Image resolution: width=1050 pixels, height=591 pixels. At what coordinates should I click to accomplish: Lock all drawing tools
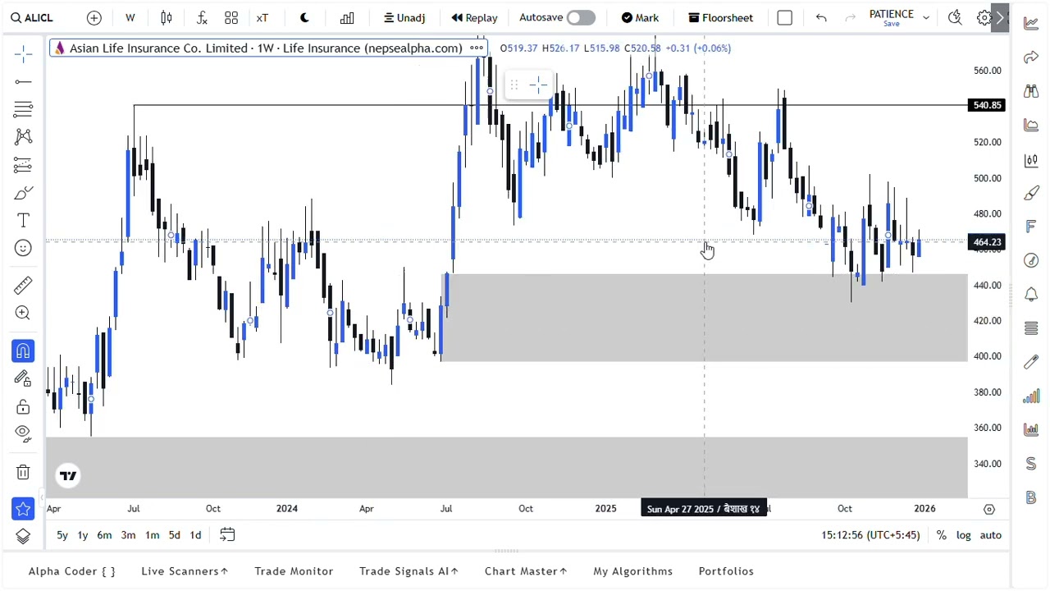pos(23,407)
